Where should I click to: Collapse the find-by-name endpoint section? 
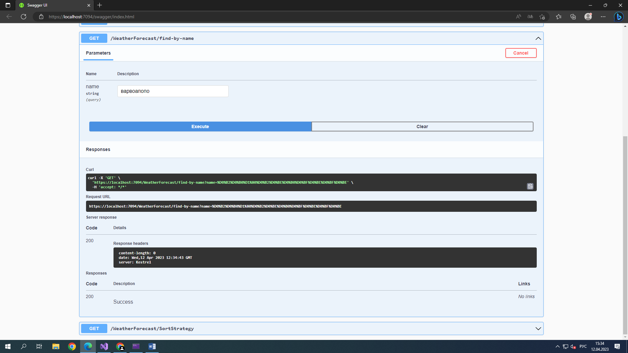tap(538, 39)
